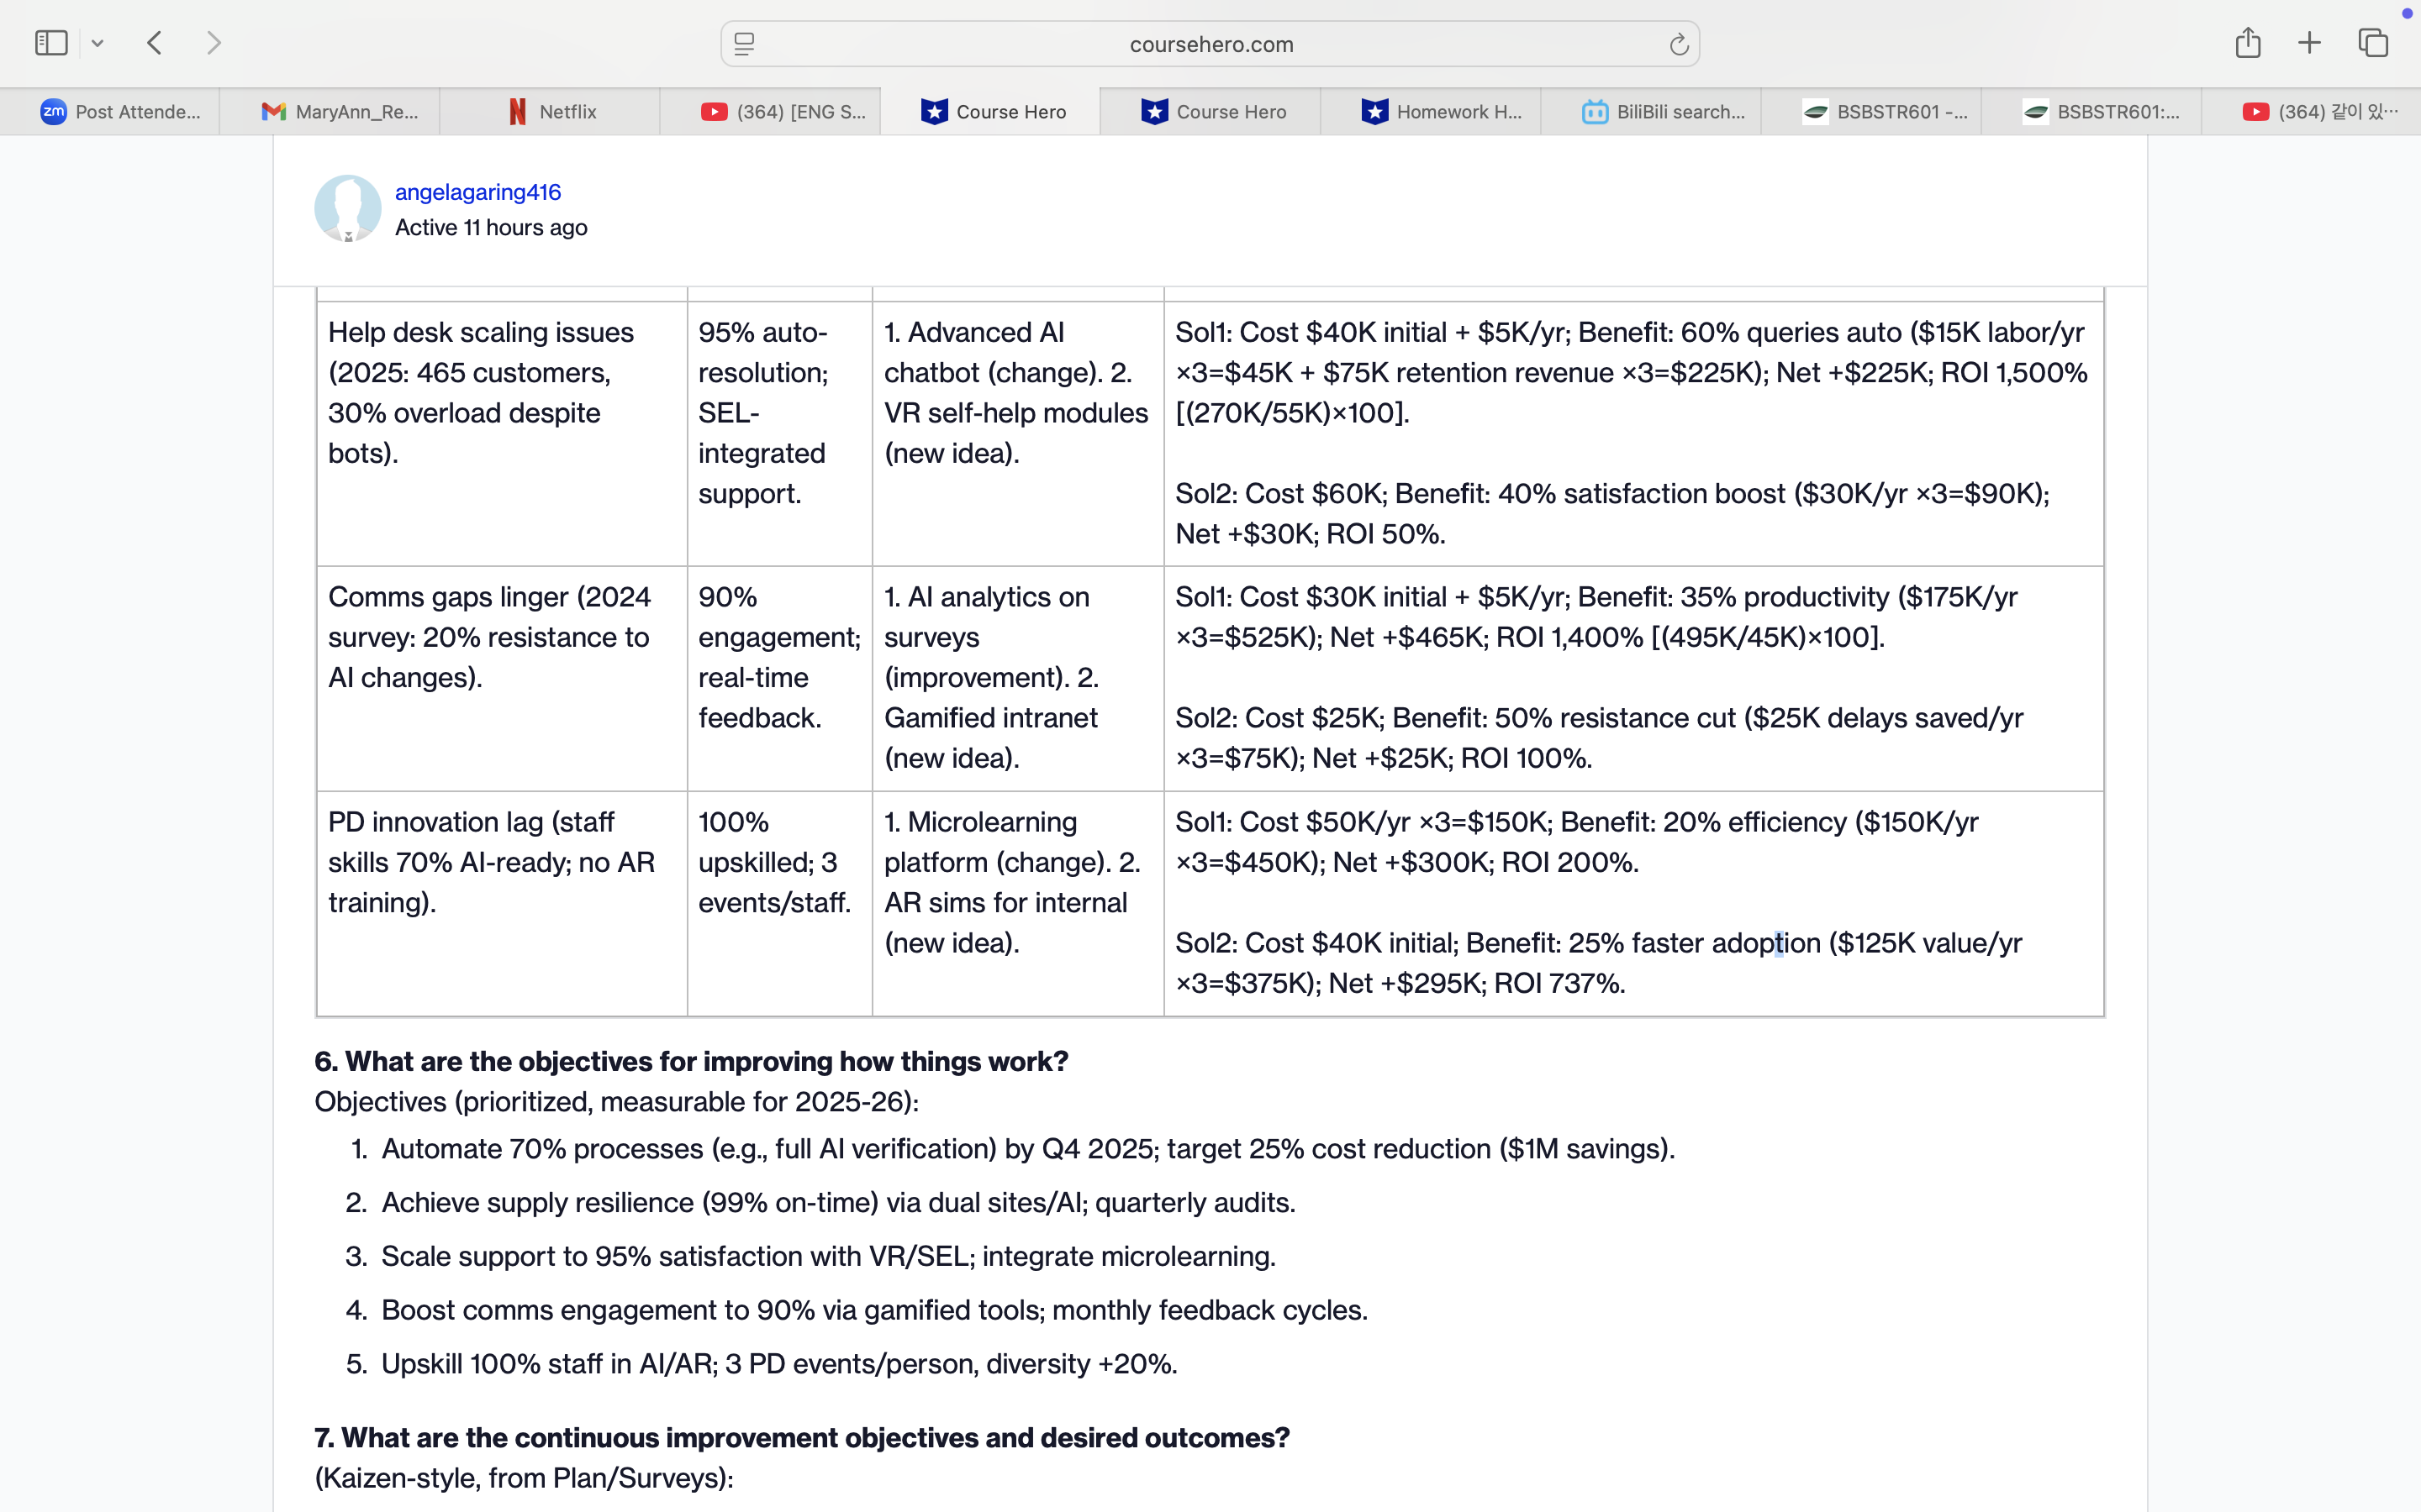Focus the coursehero.com address field

(1210, 44)
